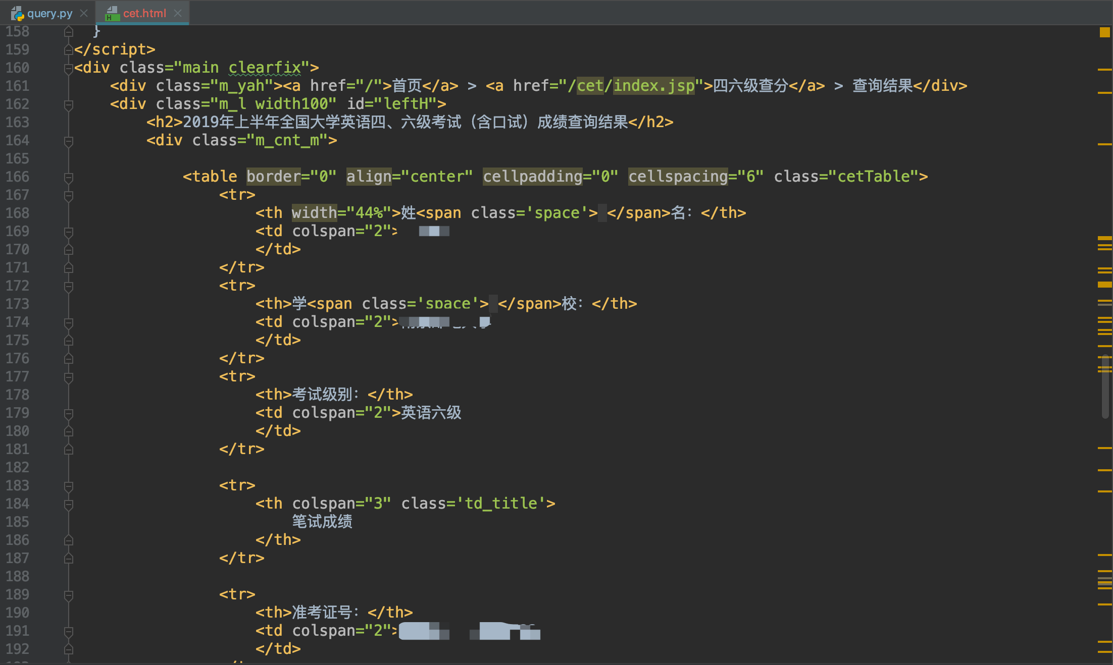Click the Python file icon on query.py tab
Image resolution: width=1113 pixels, height=665 pixels.
coord(17,14)
